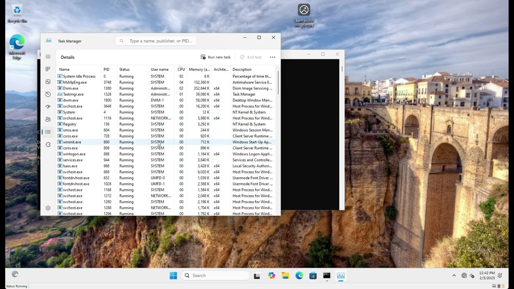Select the System Idle Process row
The width and height of the screenshot is (514, 289).
tap(166, 76)
